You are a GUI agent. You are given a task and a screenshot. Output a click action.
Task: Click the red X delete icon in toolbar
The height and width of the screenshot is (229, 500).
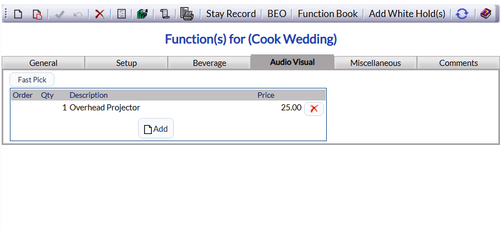click(100, 14)
